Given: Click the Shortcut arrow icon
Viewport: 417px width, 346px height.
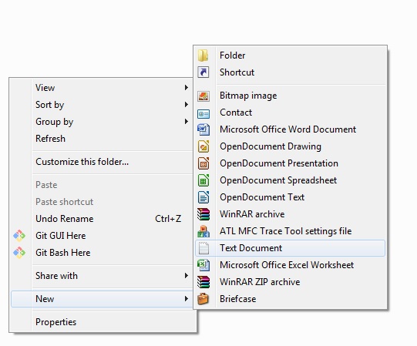Looking at the screenshot, I should 203,72.
